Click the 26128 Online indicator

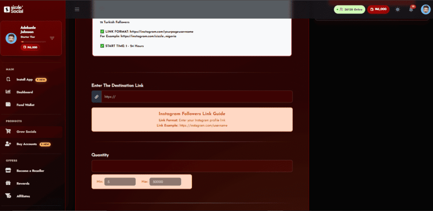click(x=349, y=9)
